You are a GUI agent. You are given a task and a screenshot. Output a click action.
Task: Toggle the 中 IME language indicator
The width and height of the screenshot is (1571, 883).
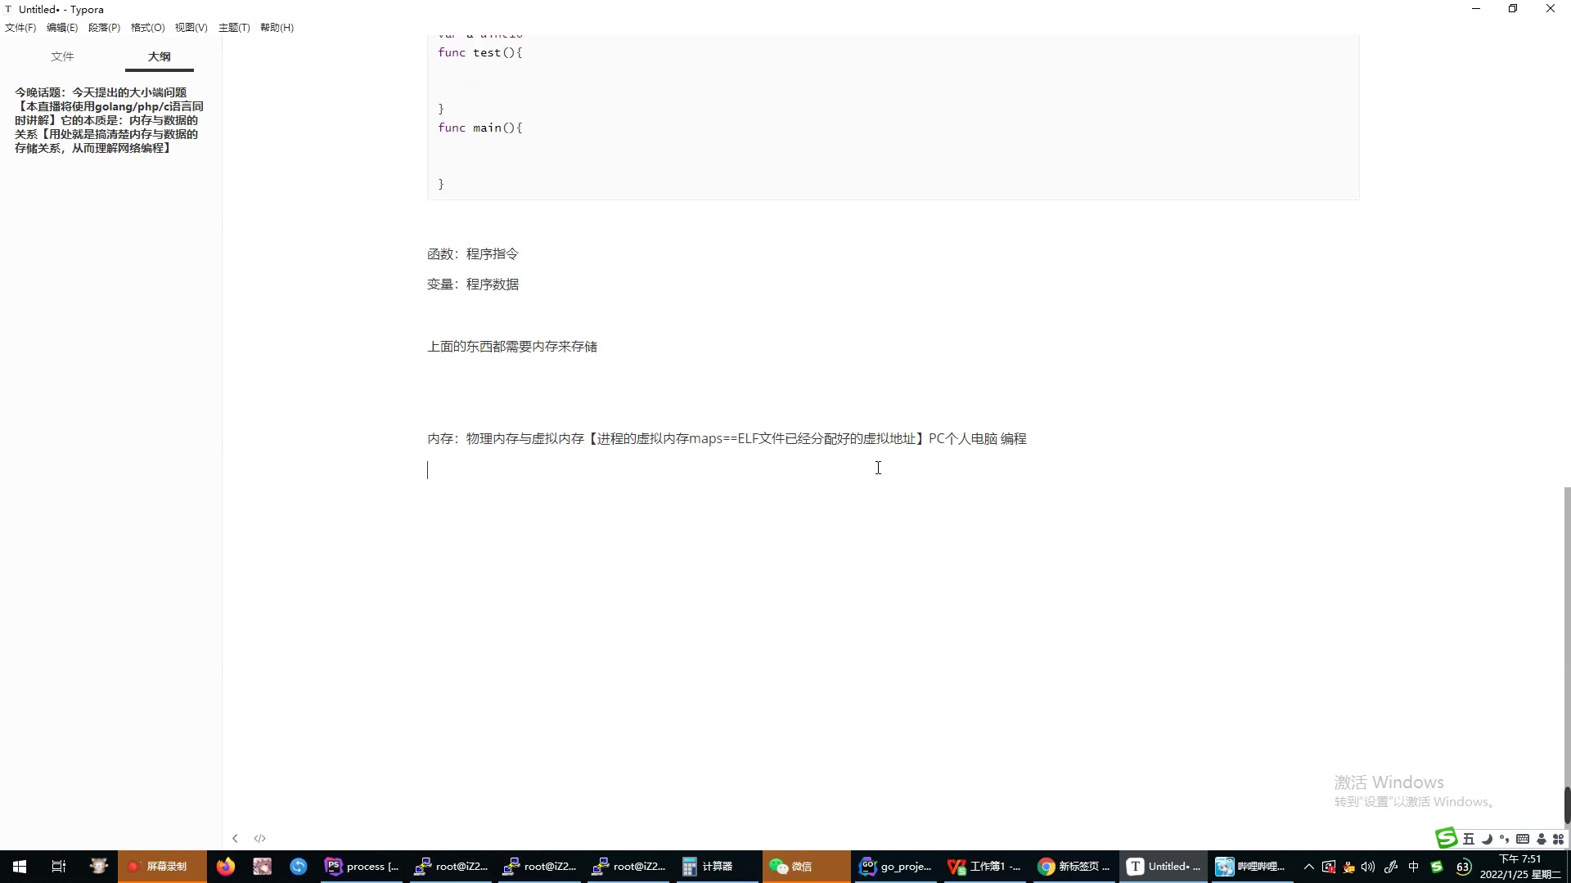tap(1413, 867)
